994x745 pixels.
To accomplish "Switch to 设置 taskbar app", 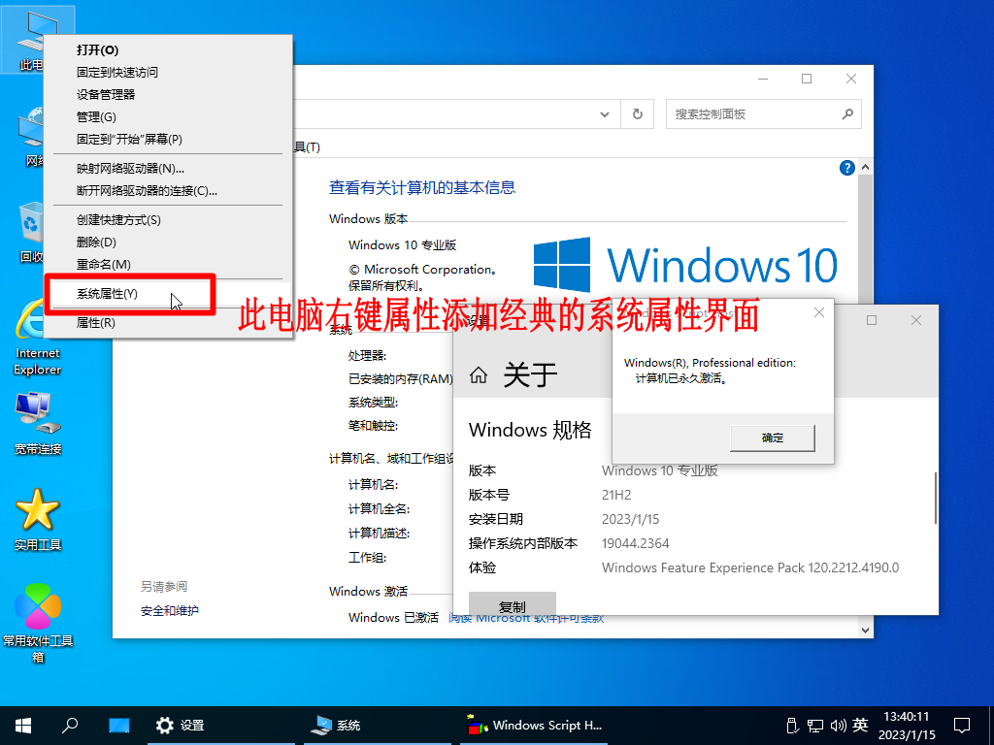I will click(x=221, y=726).
